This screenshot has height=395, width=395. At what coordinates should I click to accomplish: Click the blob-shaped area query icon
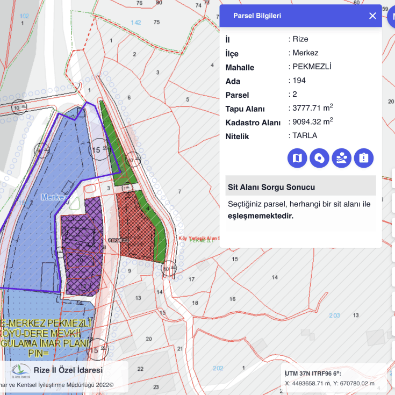click(x=319, y=158)
